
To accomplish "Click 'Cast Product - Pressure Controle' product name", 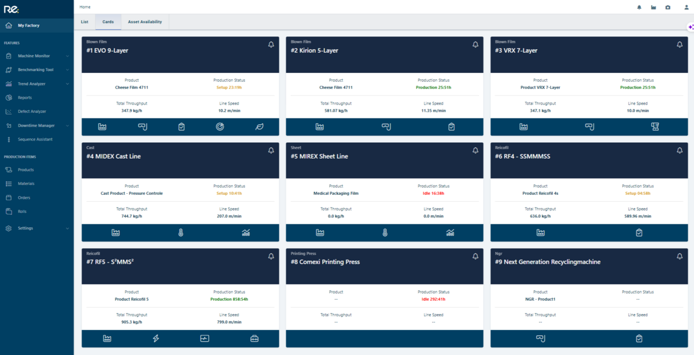I will (x=132, y=193).
